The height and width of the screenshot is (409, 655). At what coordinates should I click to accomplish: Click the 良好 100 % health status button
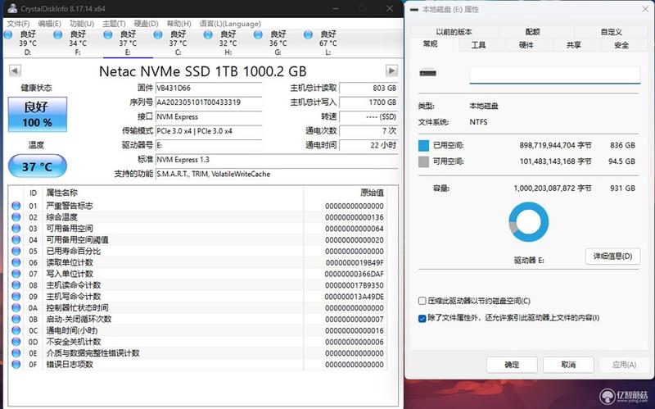(x=37, y=115)
